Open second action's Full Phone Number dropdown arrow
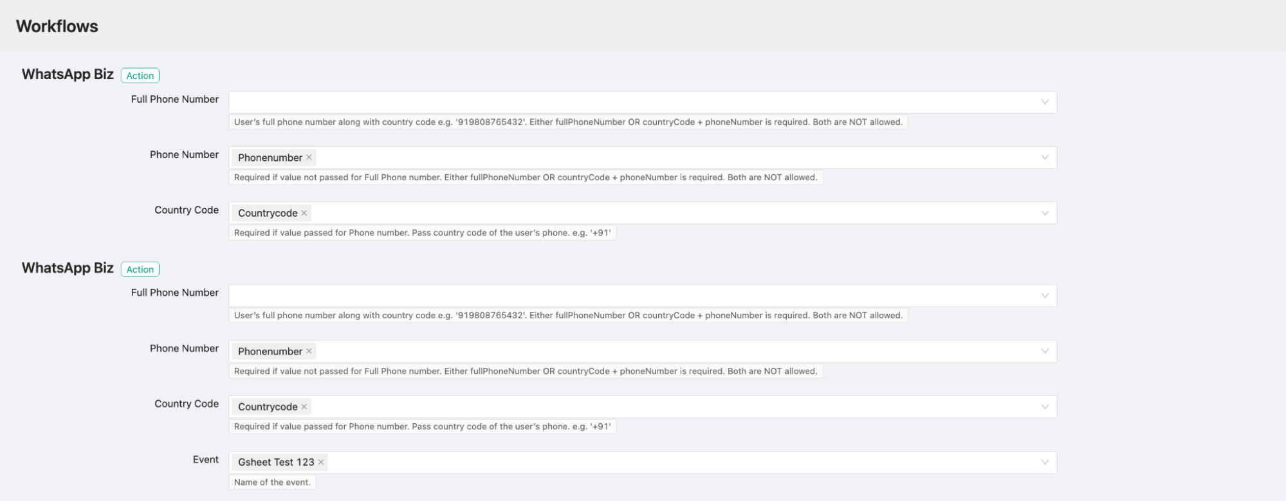The image size is (1286, 501). click(1045, 296)
